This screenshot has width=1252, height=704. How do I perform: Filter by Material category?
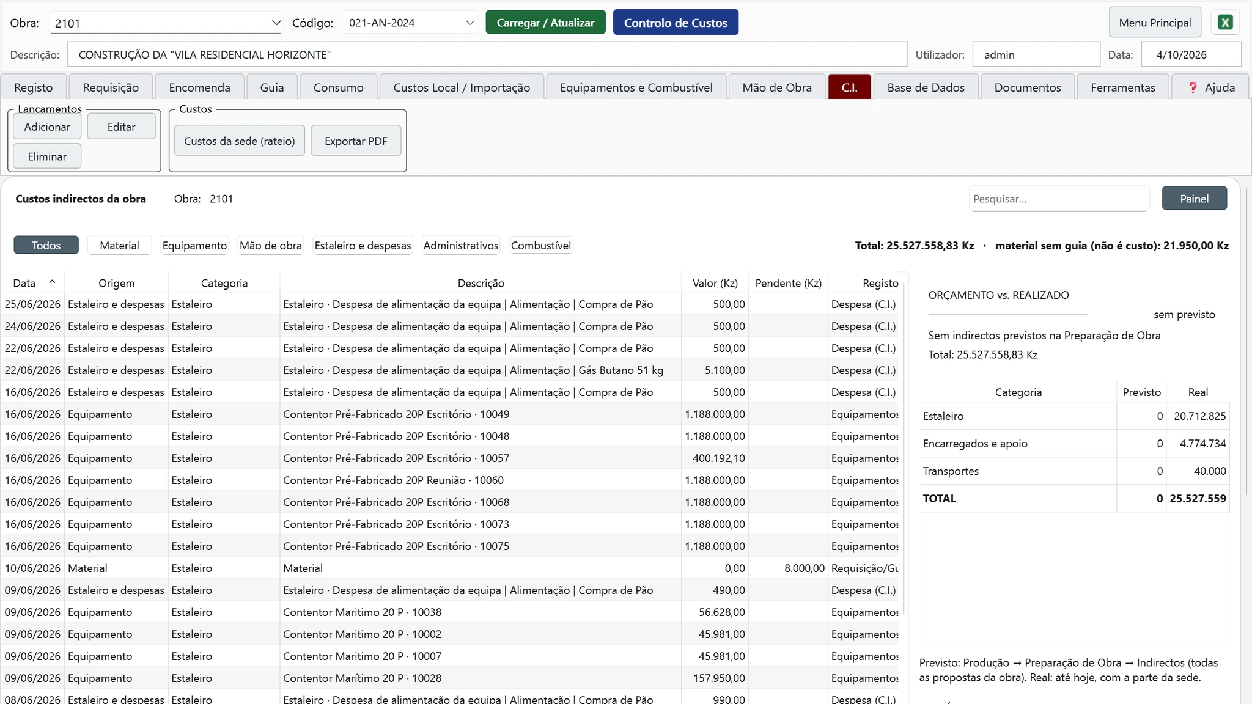(119, 245)
